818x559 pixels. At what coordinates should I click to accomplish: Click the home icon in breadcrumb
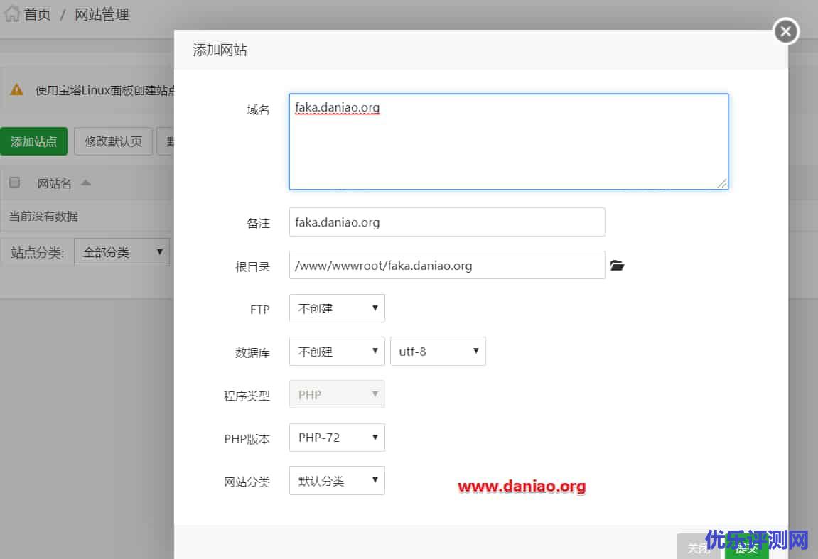point(11,14)
